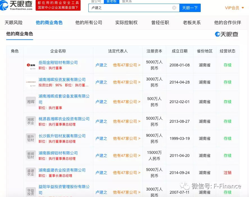This screenshot has width=249, height=197.
Task: Click the date 2008-01-08
Action: point(180,65)
